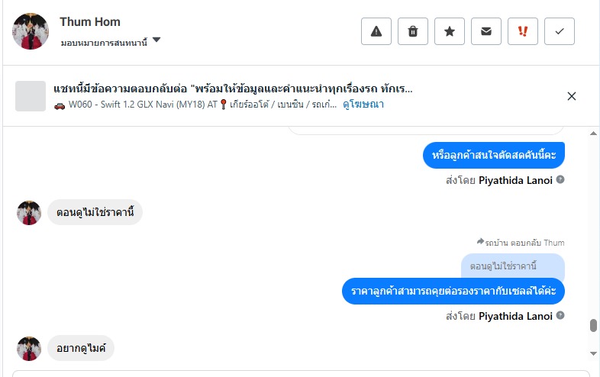Close the ad reply banner
This screenshot has width=600, height=377.
[x=572, y=96]
